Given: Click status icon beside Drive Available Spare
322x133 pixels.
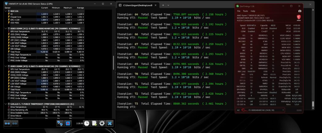Looking at the screenshot, I should 9,113.
